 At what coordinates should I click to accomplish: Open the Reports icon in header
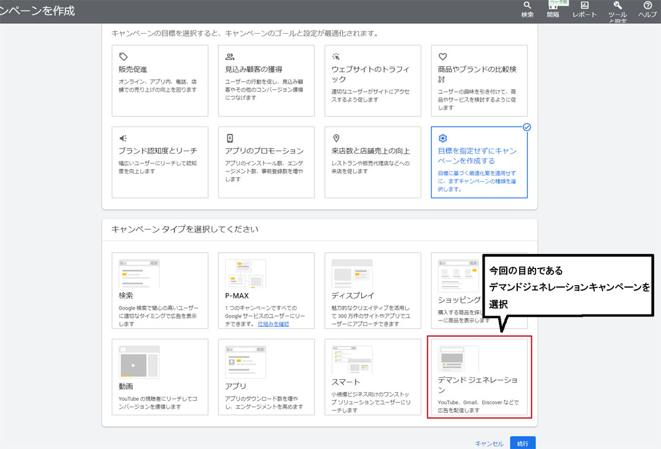584,6
